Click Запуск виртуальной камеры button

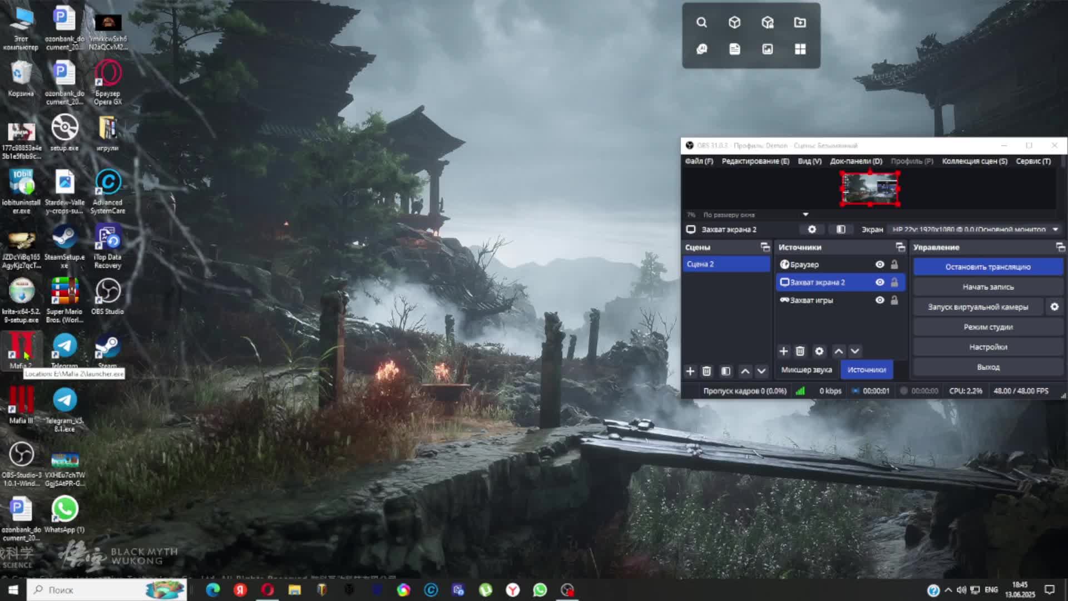coord(978,307)
